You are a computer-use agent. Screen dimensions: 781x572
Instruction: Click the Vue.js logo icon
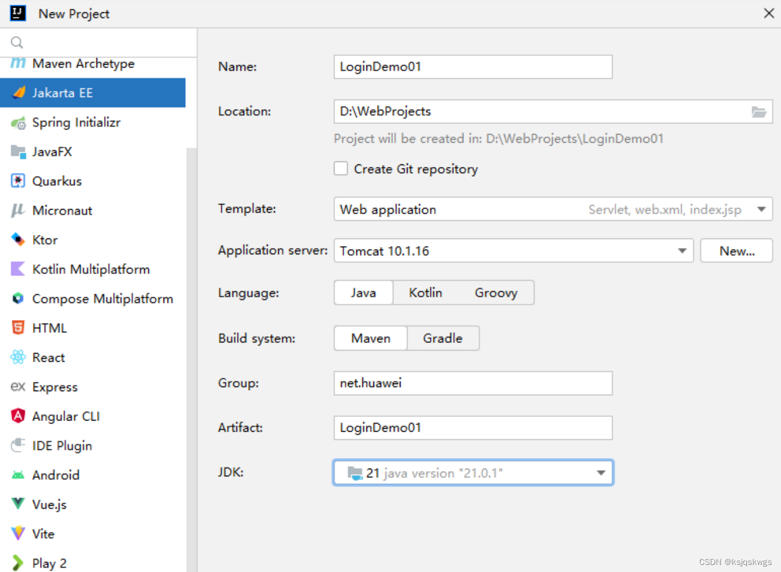(18, 504)
